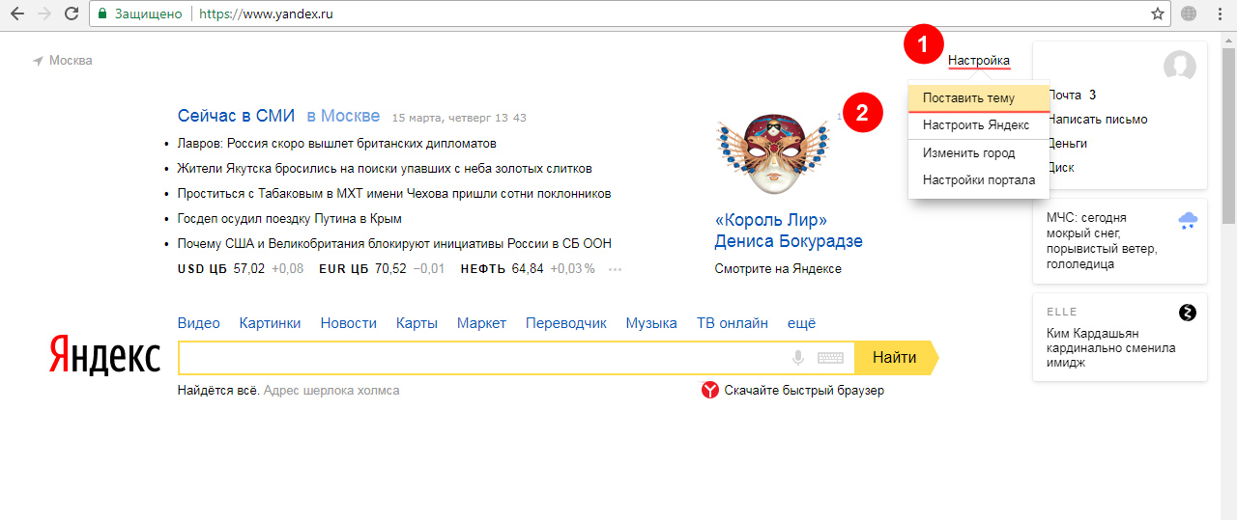1237x520 pixels.
Task: Click the red Yandex browser Y icon
Action: 710,391
